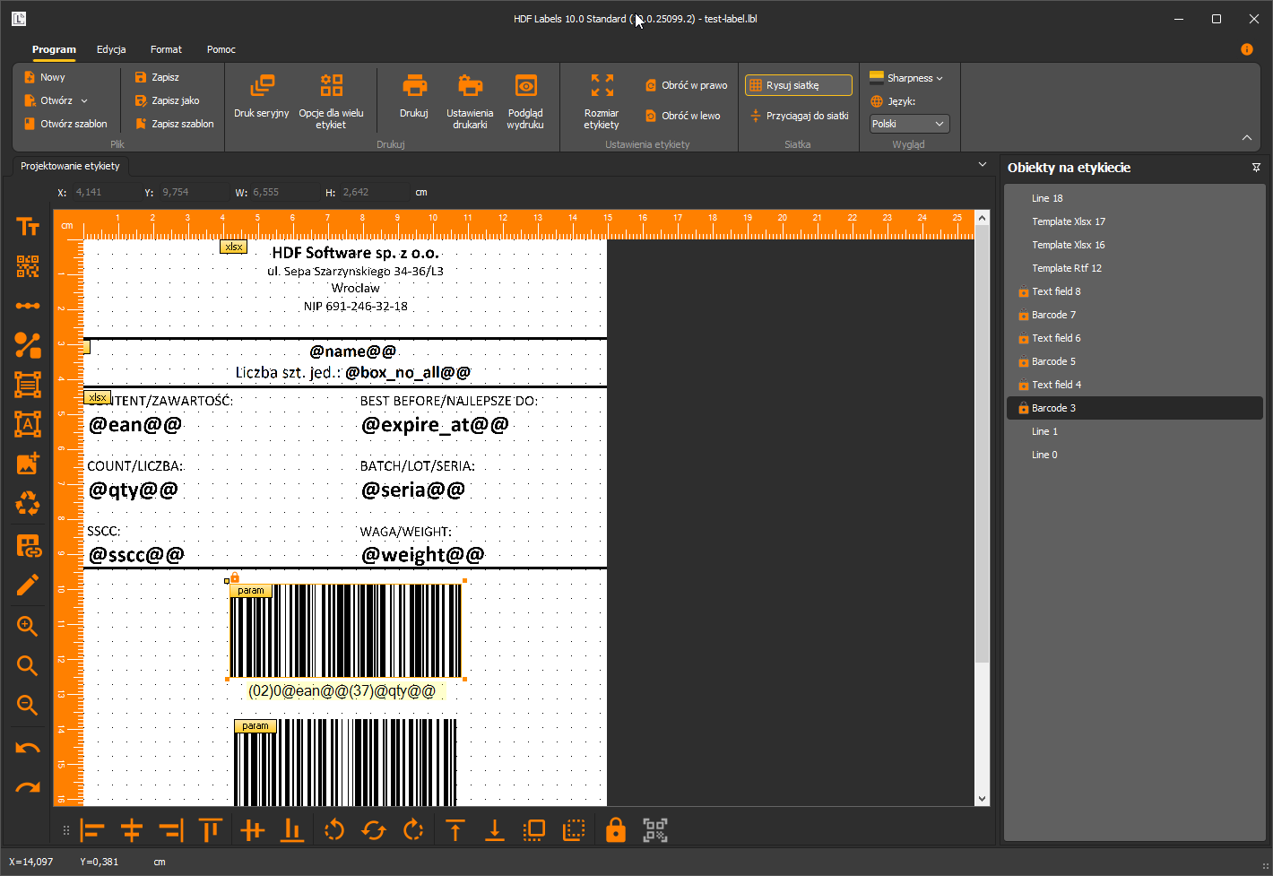Viewport: 1273px width, 876px height.
Task: Bring object to front
Action: (455, 830)
